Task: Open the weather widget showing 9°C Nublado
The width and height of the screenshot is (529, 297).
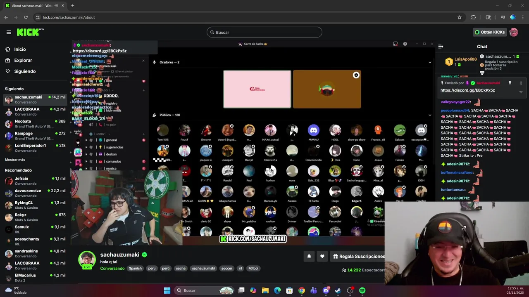Action: pos(17,290)
